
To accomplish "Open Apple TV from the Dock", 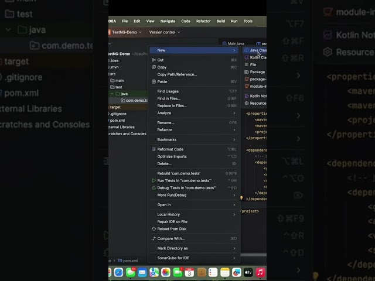I will coord(248,272).
